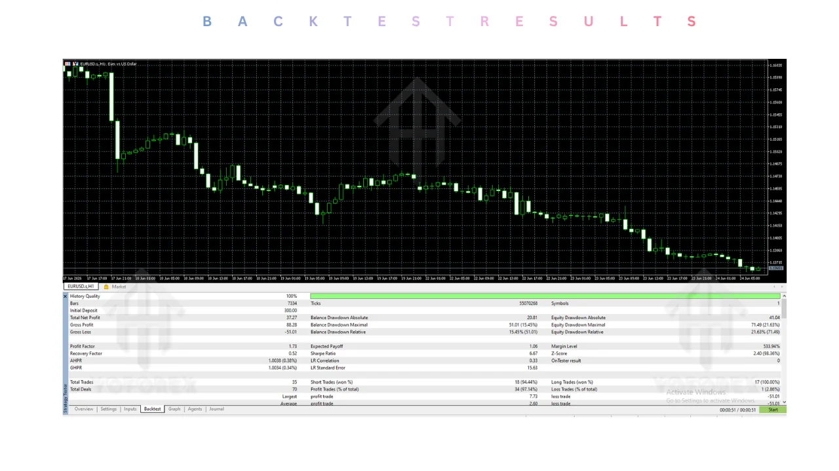Click the Gross Profit value 88.28
The height and width of the screenshot is (471, 839).
292,325
